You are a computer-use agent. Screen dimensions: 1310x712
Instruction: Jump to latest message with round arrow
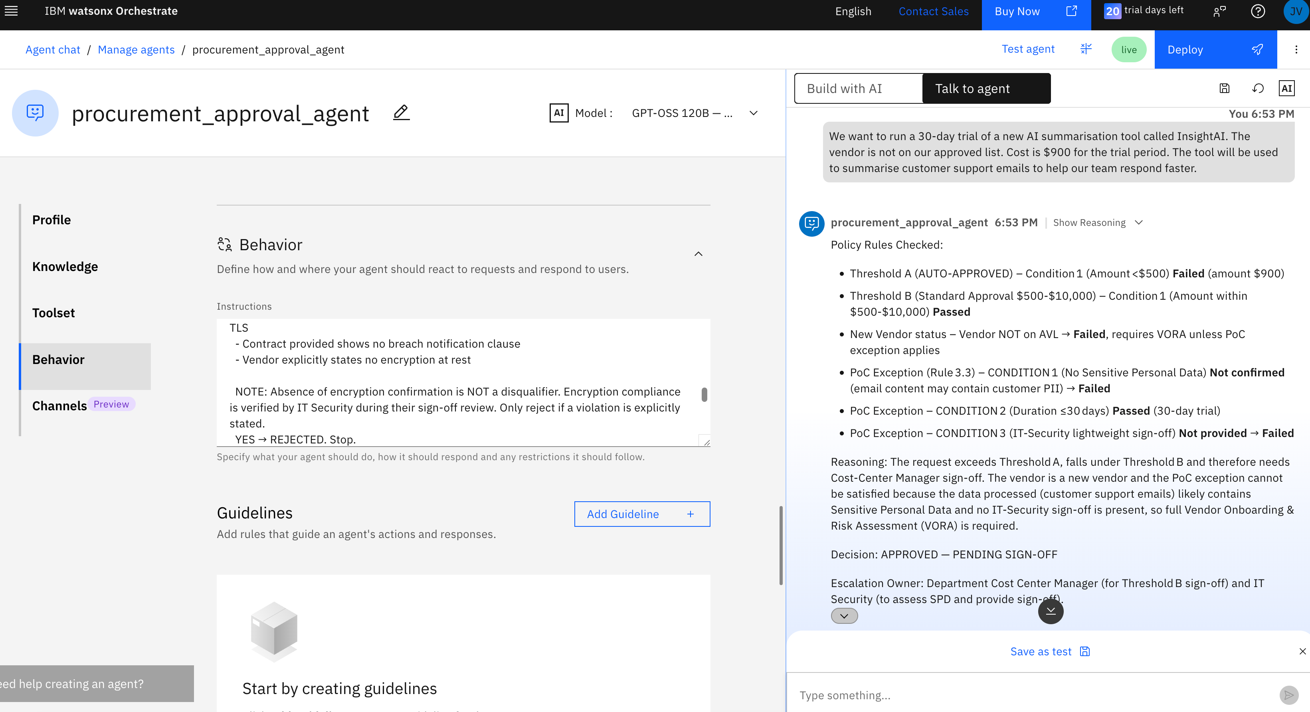pyautogui.click(x=1051, y=611)
